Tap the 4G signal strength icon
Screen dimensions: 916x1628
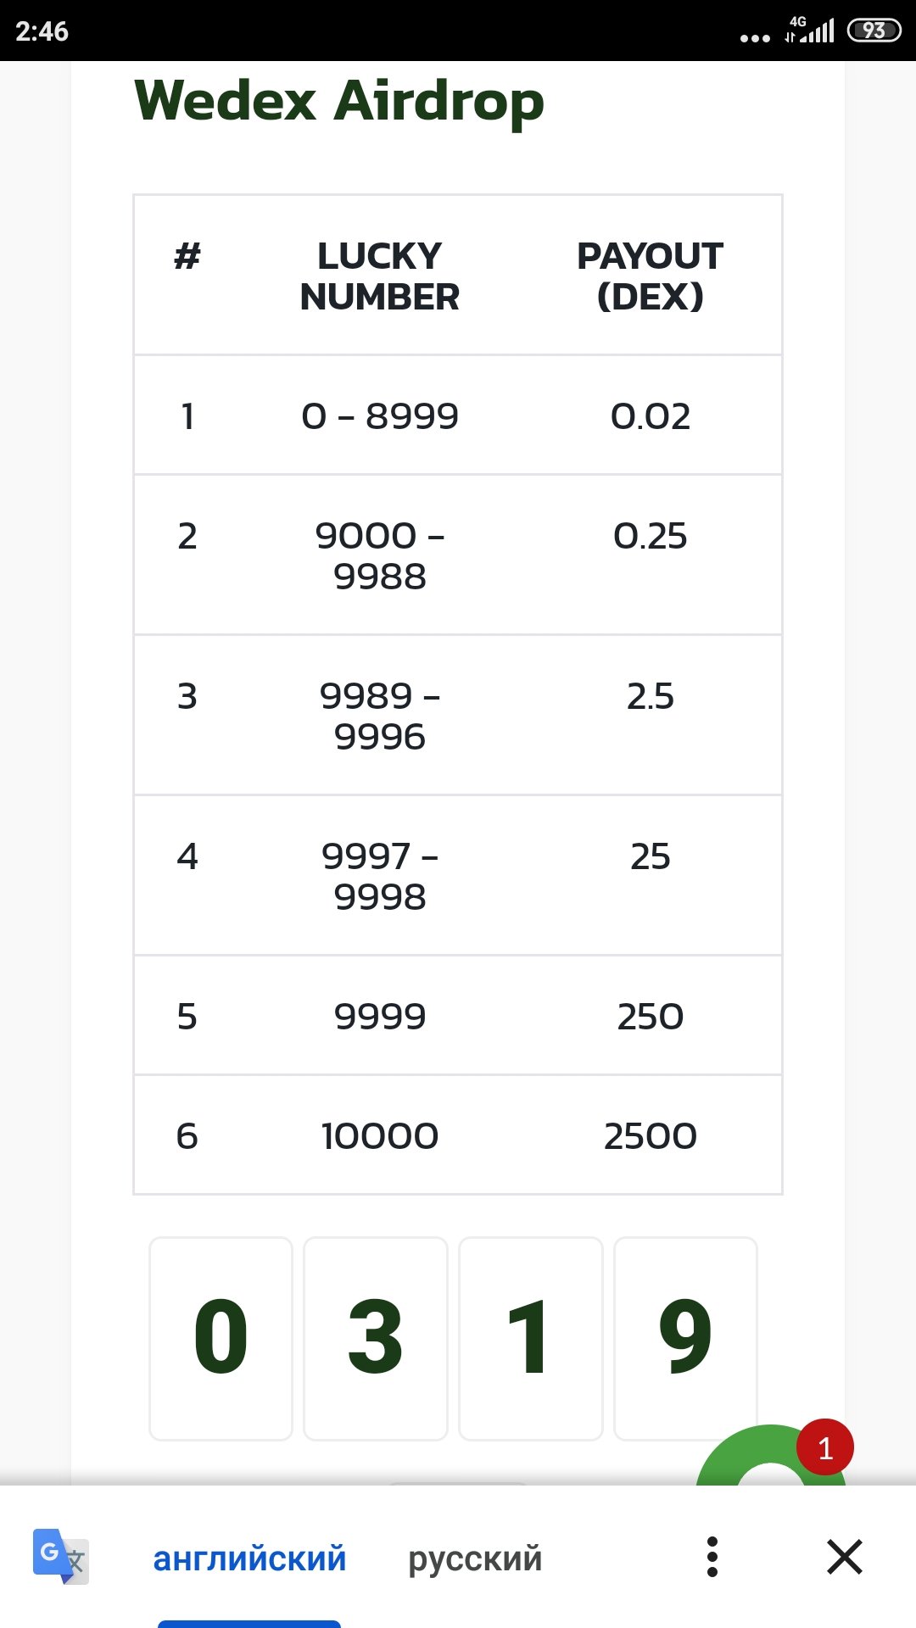(x=810, y=30)
